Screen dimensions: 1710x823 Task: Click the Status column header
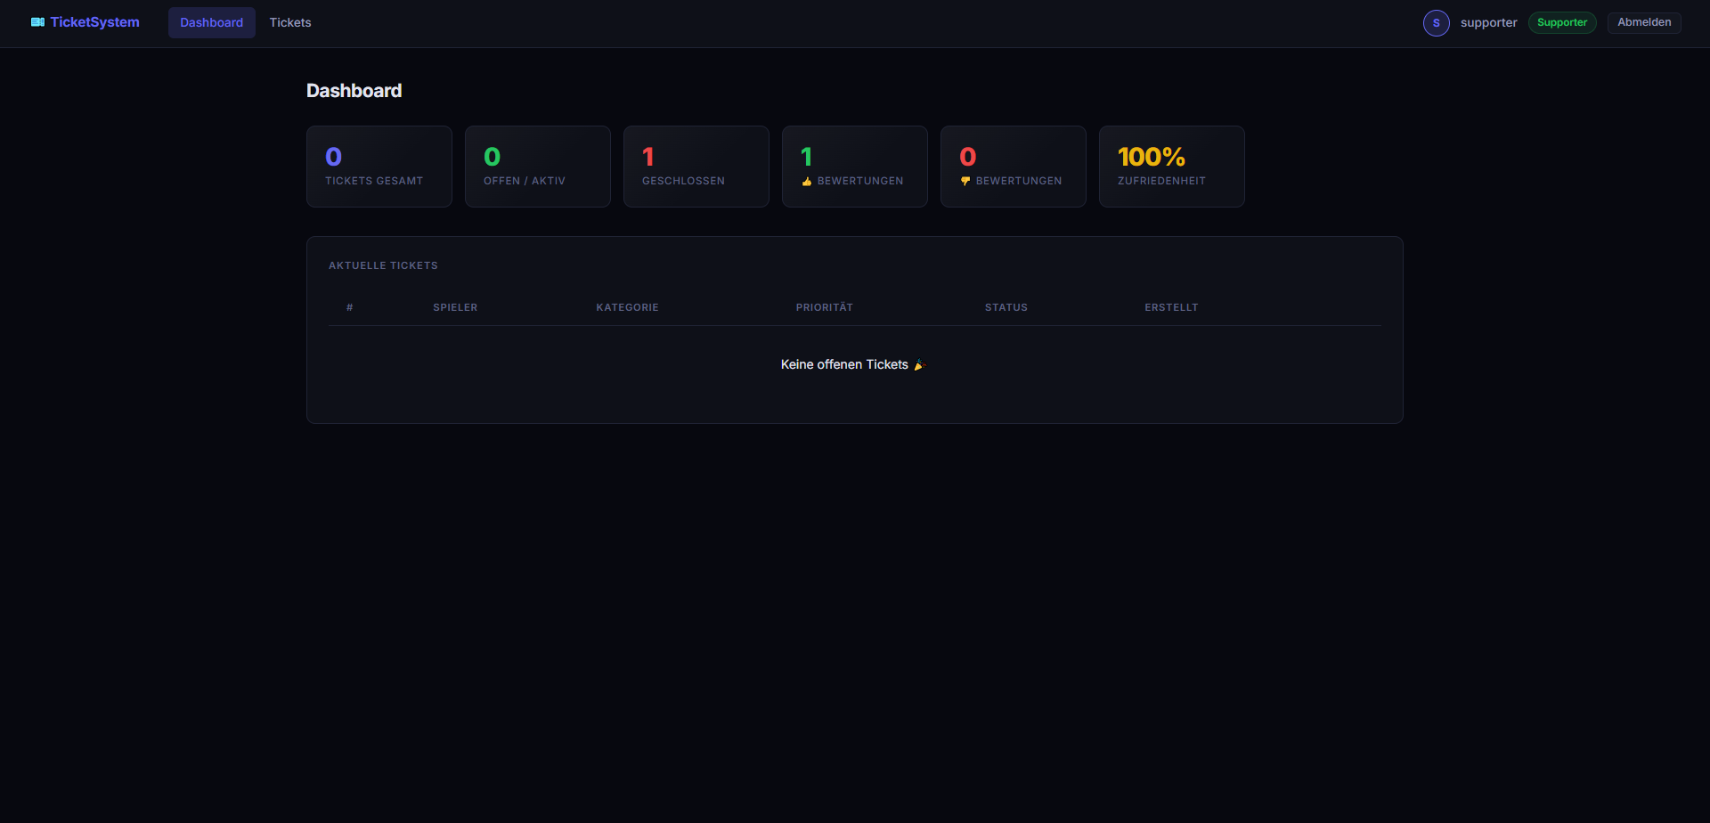pyautogui.click(x=1006, y=307)
